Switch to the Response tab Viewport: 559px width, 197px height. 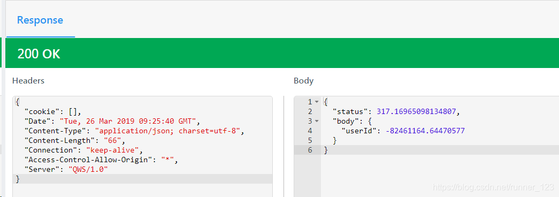40,20
